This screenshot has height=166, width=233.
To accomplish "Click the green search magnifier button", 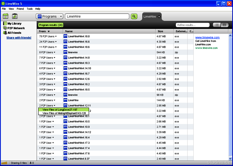I will click(x=134, y=16).
